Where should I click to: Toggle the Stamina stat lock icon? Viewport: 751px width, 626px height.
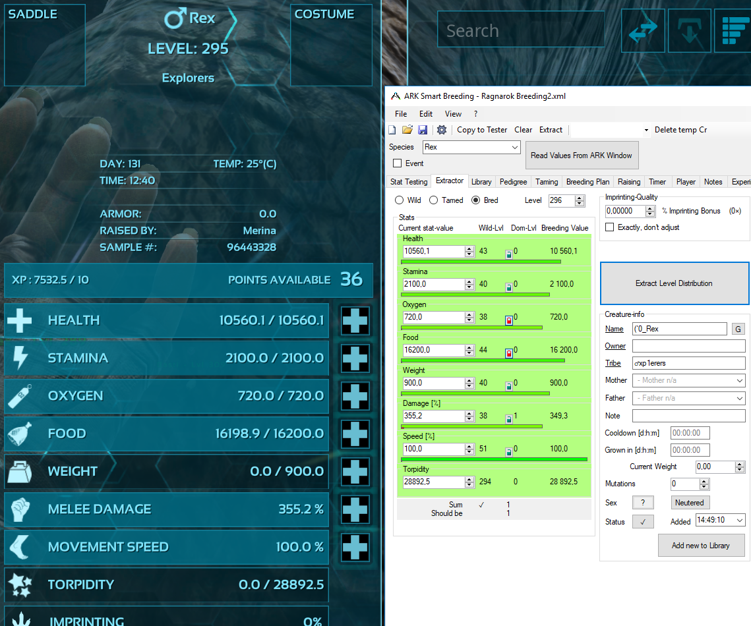coord(508,288)
